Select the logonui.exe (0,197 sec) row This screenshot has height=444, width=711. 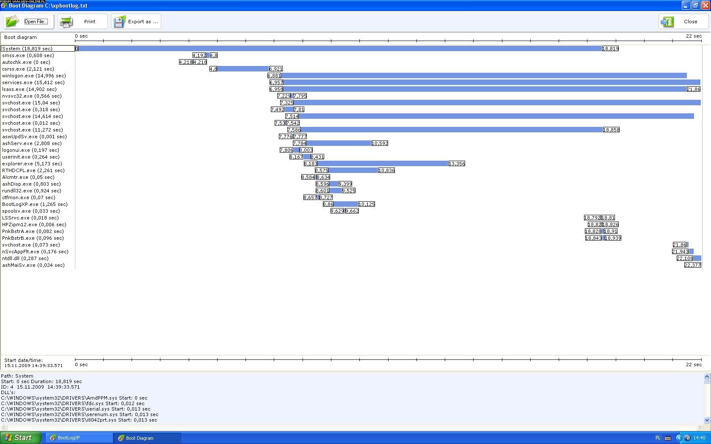click(30, 150)
